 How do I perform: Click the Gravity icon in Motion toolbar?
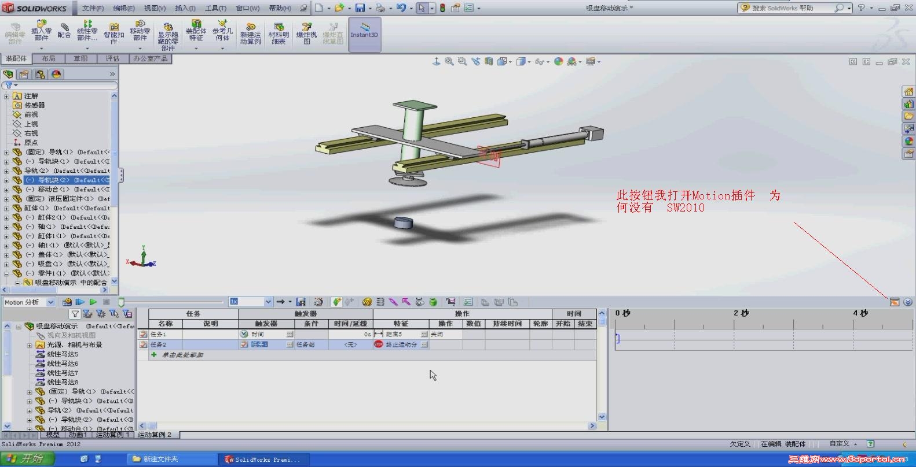[x=433, y=302]
